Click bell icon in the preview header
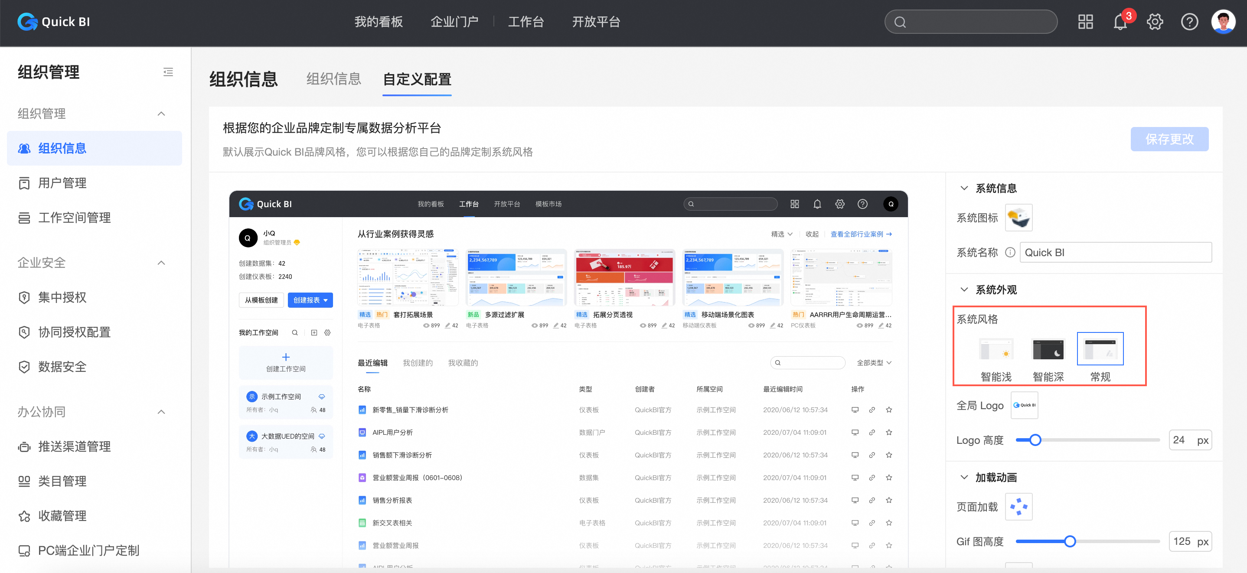 pos(817,204)
